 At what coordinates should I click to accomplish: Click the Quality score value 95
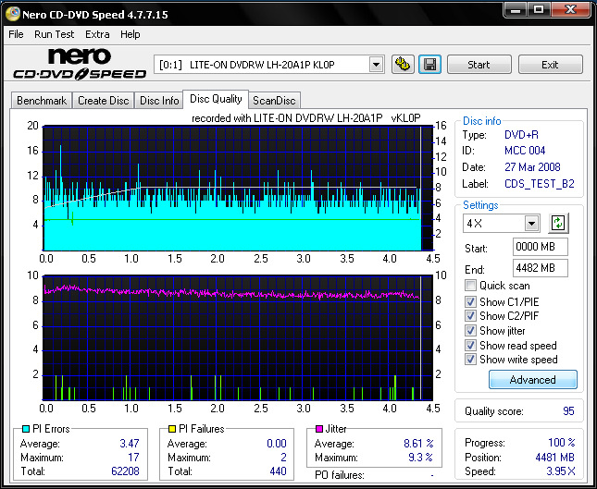coord(568,411)
